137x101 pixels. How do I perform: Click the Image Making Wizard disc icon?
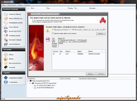coord(6,14)
